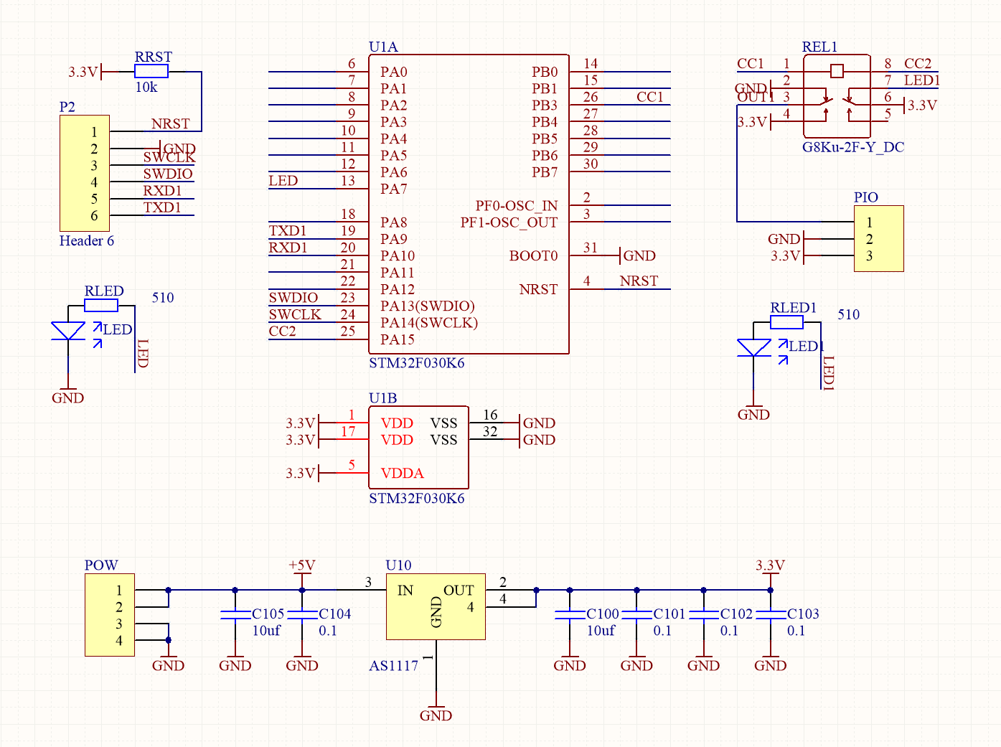Click the CC2 net label at relay pin 8

[x=918, y=63]
